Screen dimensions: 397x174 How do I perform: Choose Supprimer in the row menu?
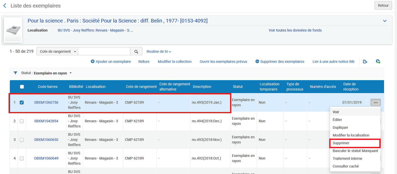tap(355, 143)
